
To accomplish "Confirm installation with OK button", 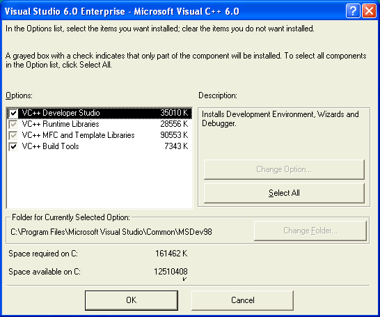I will pos(132,300).
